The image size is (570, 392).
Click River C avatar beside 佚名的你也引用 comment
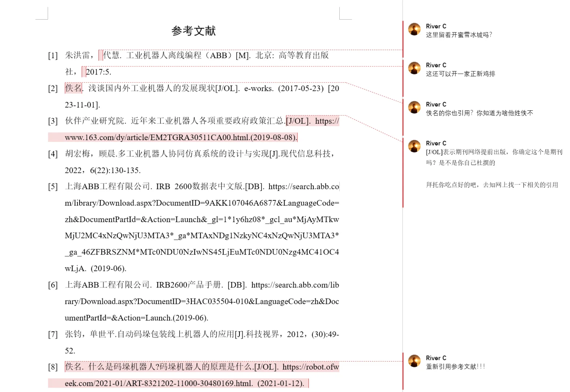(x=414, y=107)
